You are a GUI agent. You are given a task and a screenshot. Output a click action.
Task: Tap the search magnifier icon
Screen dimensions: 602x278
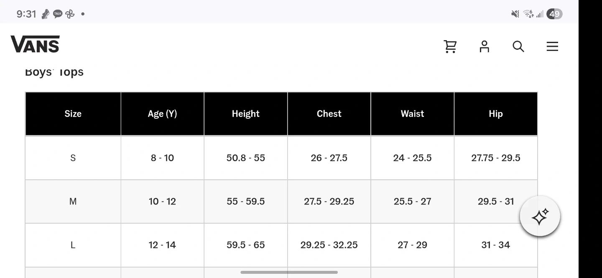pyautogui.click(x=518, y=46)
